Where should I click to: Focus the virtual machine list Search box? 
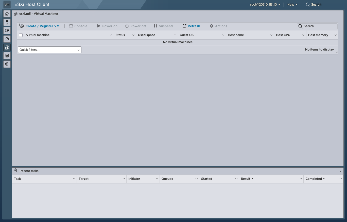[317, 26]
